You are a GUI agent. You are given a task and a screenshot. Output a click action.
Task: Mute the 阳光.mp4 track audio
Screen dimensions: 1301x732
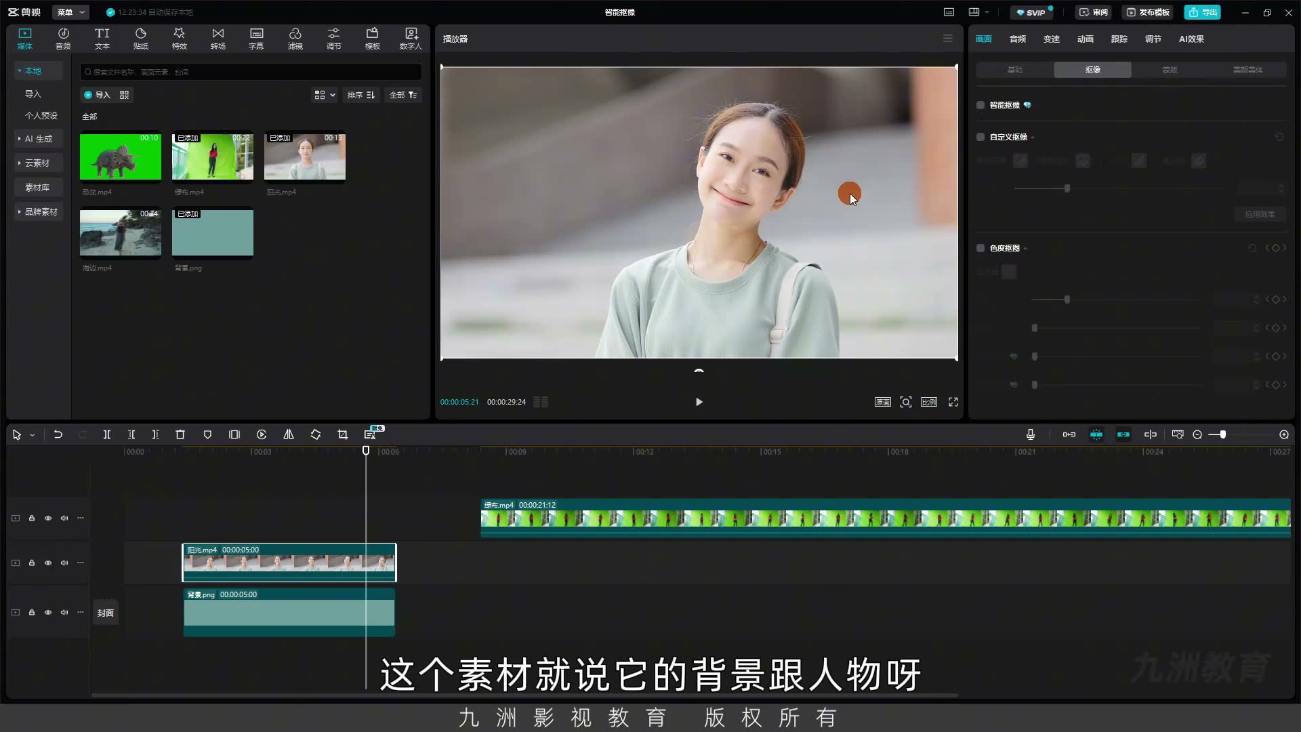click(64, 563)
